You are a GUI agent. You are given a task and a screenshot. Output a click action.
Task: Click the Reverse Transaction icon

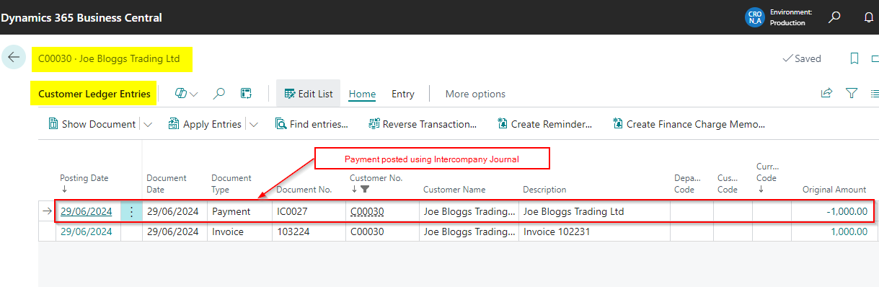click(374, 124)
